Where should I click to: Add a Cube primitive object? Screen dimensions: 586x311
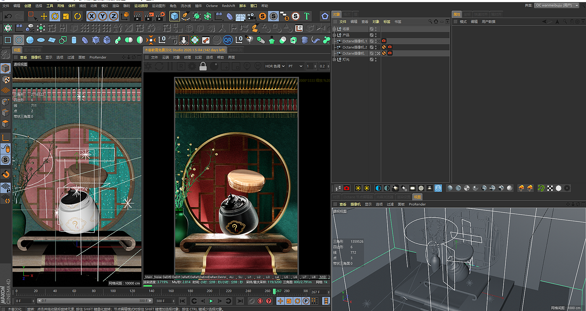[174, 16]
